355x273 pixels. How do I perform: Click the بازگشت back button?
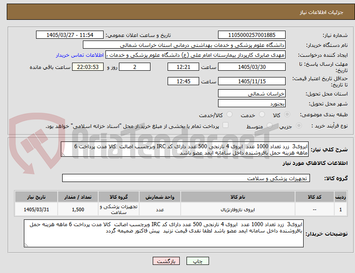point(166,261)
